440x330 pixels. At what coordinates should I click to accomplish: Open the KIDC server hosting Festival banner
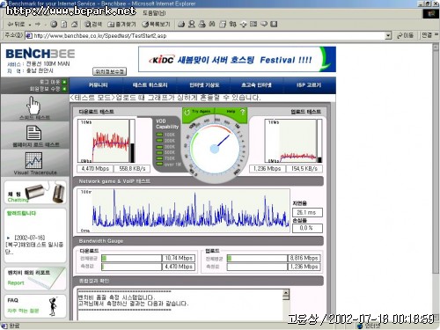[x=237, y=60]
